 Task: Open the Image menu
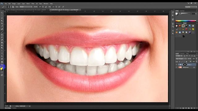(x=14, y=4)
